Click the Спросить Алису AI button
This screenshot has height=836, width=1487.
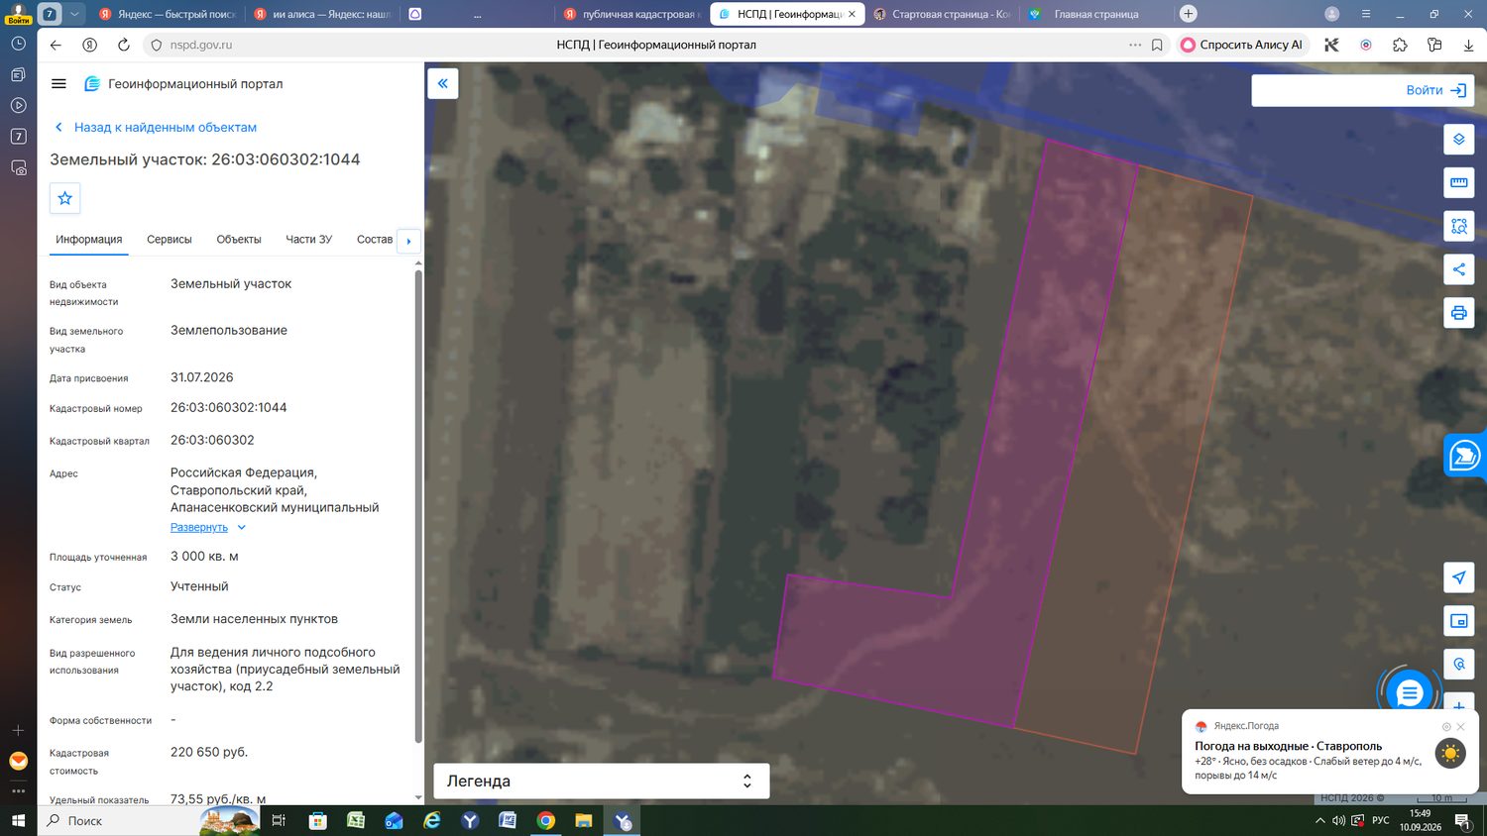1242,45
